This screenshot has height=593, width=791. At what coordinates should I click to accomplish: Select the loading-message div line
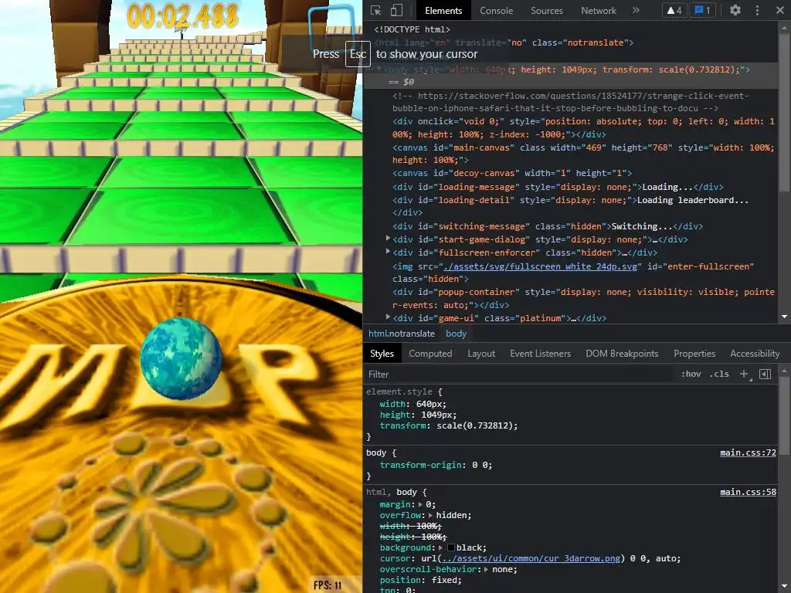558,187
